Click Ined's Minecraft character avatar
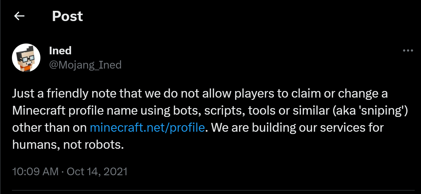421x194 pixels. (x=26, y=58)
